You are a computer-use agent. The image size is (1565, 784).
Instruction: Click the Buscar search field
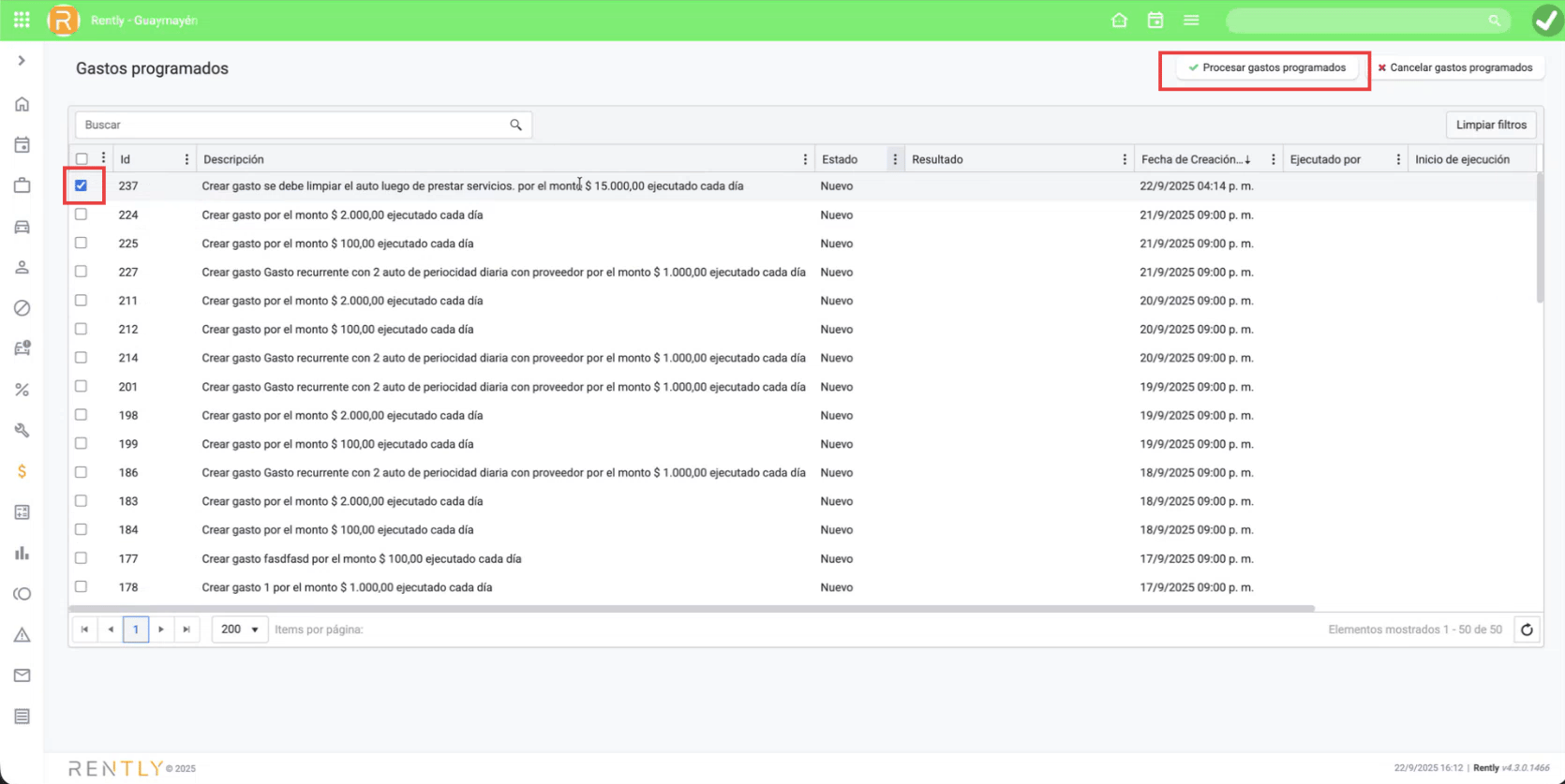(x=295, y=125)
